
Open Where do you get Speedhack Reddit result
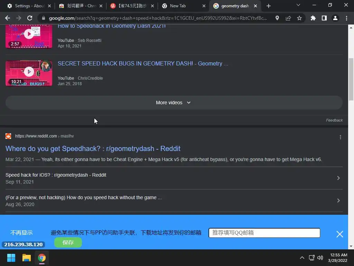(93, 149)
